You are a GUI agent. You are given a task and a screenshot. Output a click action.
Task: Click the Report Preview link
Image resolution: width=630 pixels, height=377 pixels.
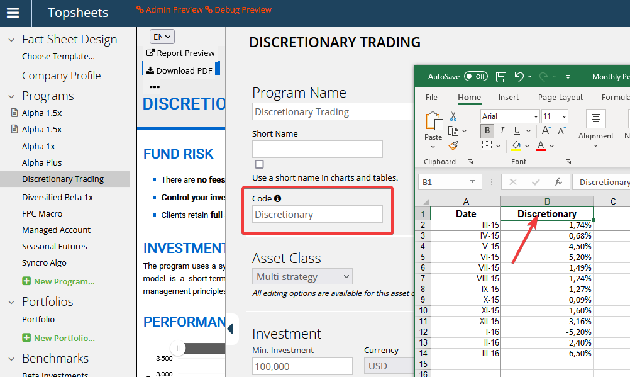(x=180, y=53)
